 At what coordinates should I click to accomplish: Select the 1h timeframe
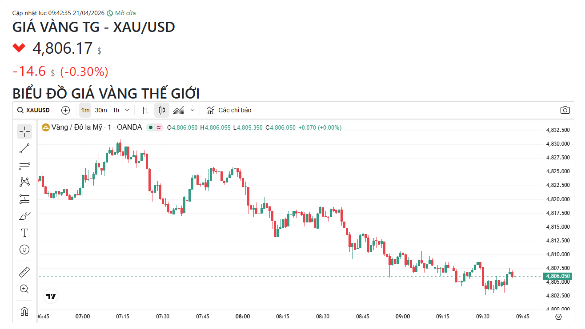[x=116, y=110]
